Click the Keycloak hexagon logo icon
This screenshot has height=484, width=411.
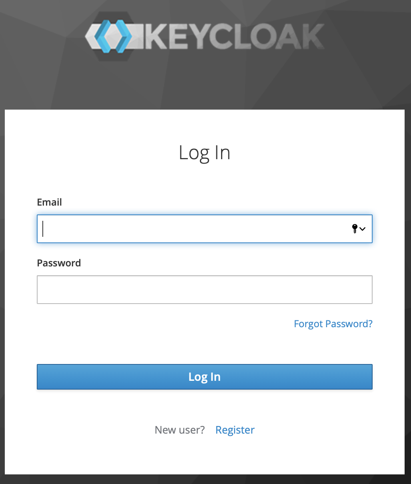(115, 36)
